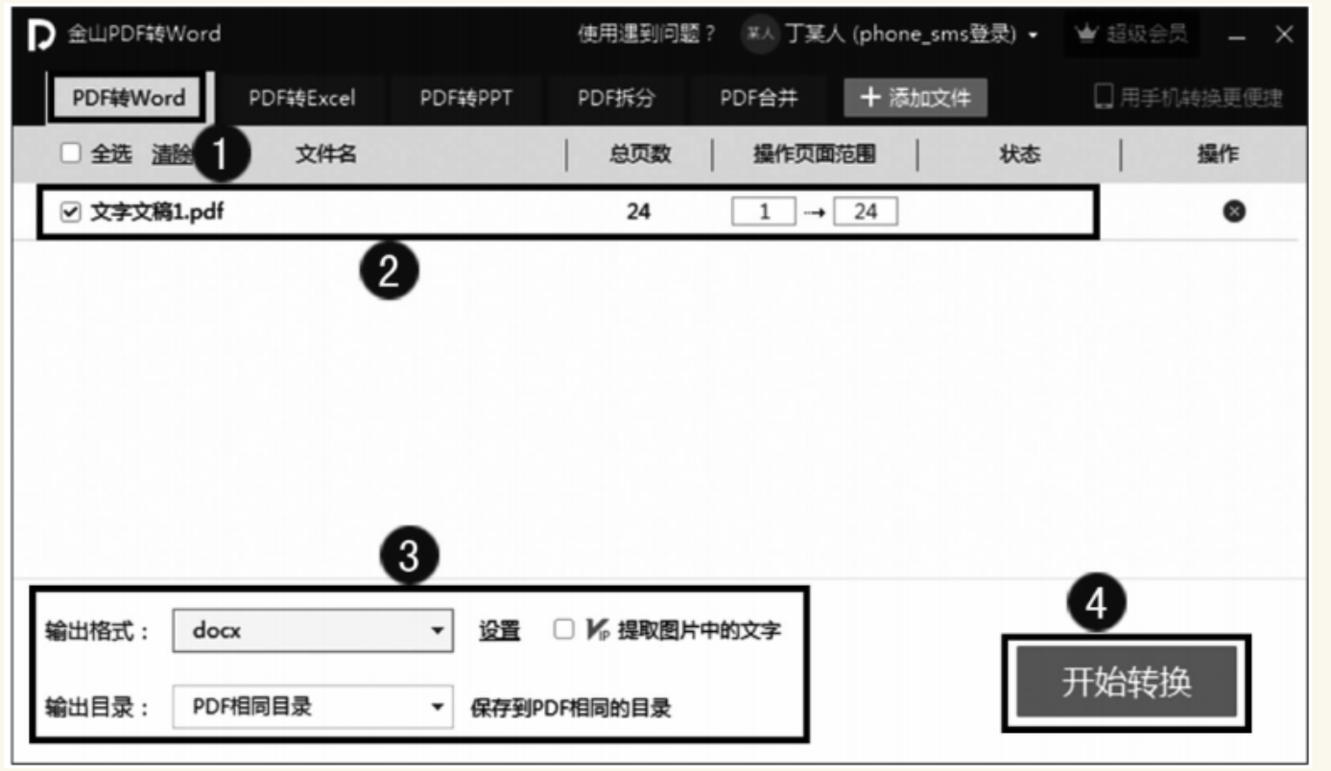The width and height of the screenshot is (1331, 771).
Task: Click the 保存到PDF相同的目录 text
Action: [x=570, y=709]
